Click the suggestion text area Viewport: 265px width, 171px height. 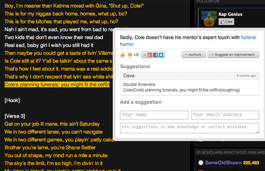[189, 128]
